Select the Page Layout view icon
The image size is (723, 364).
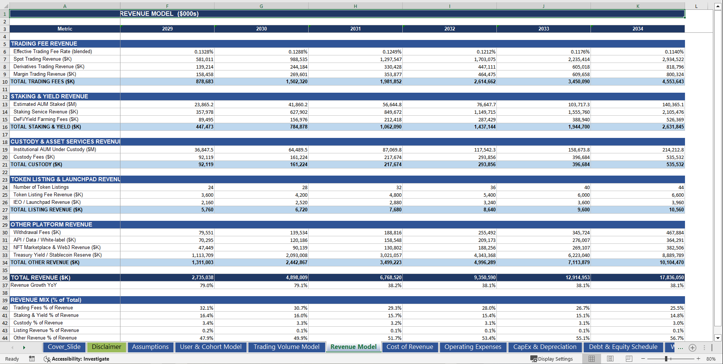coord(610,359)
